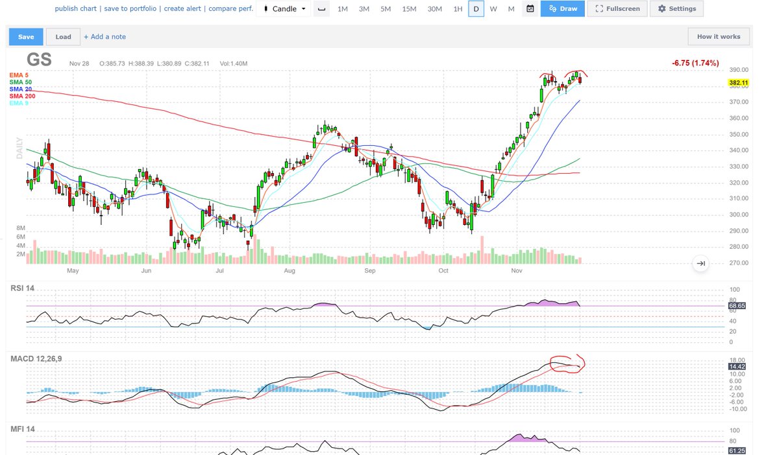Select the 30M interval

(x=435, y=9)
